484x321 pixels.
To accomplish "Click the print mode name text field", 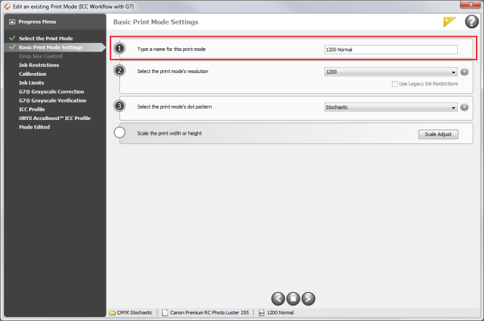I will (390, 50).
